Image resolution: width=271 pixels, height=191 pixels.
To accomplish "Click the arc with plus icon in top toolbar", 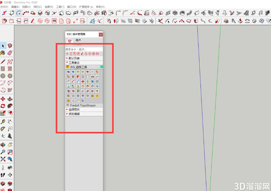I will 19,13.
